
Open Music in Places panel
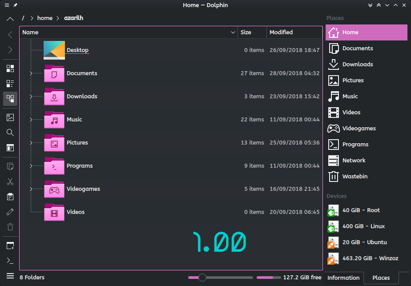pos(367,97)
